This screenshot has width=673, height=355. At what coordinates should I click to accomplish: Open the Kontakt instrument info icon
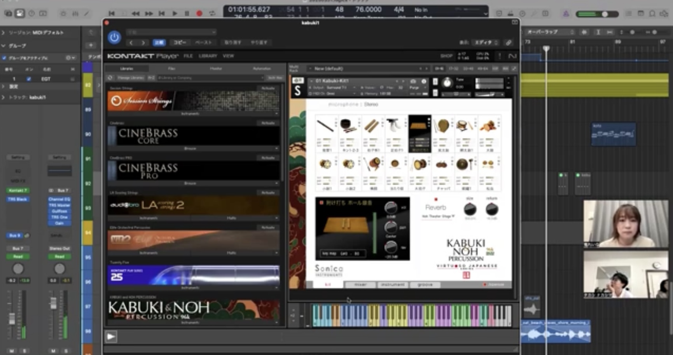[424, 81]
